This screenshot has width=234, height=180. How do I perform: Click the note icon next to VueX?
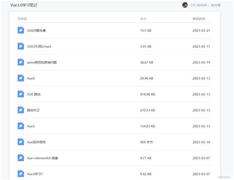(x=21, y=78)
